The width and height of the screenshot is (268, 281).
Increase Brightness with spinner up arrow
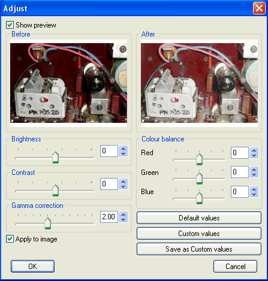coord(124,149)
